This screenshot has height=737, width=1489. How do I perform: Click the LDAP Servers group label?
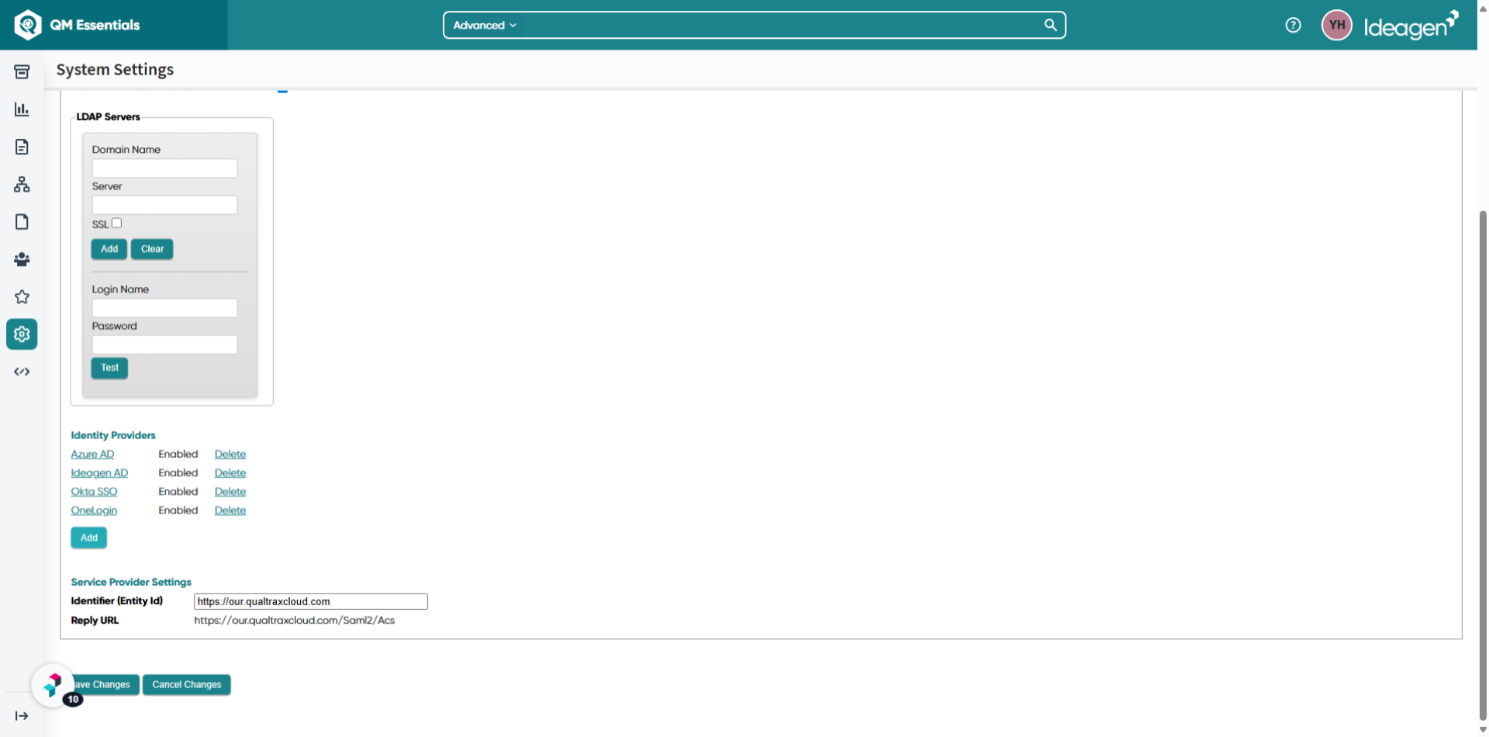(x=109, y=116)
